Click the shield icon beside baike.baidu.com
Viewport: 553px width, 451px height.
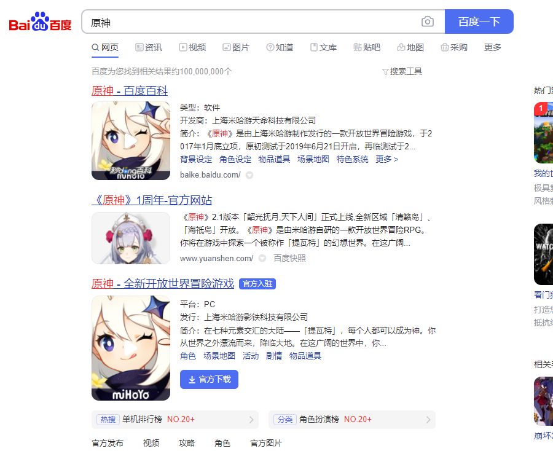tap(249, 175)
